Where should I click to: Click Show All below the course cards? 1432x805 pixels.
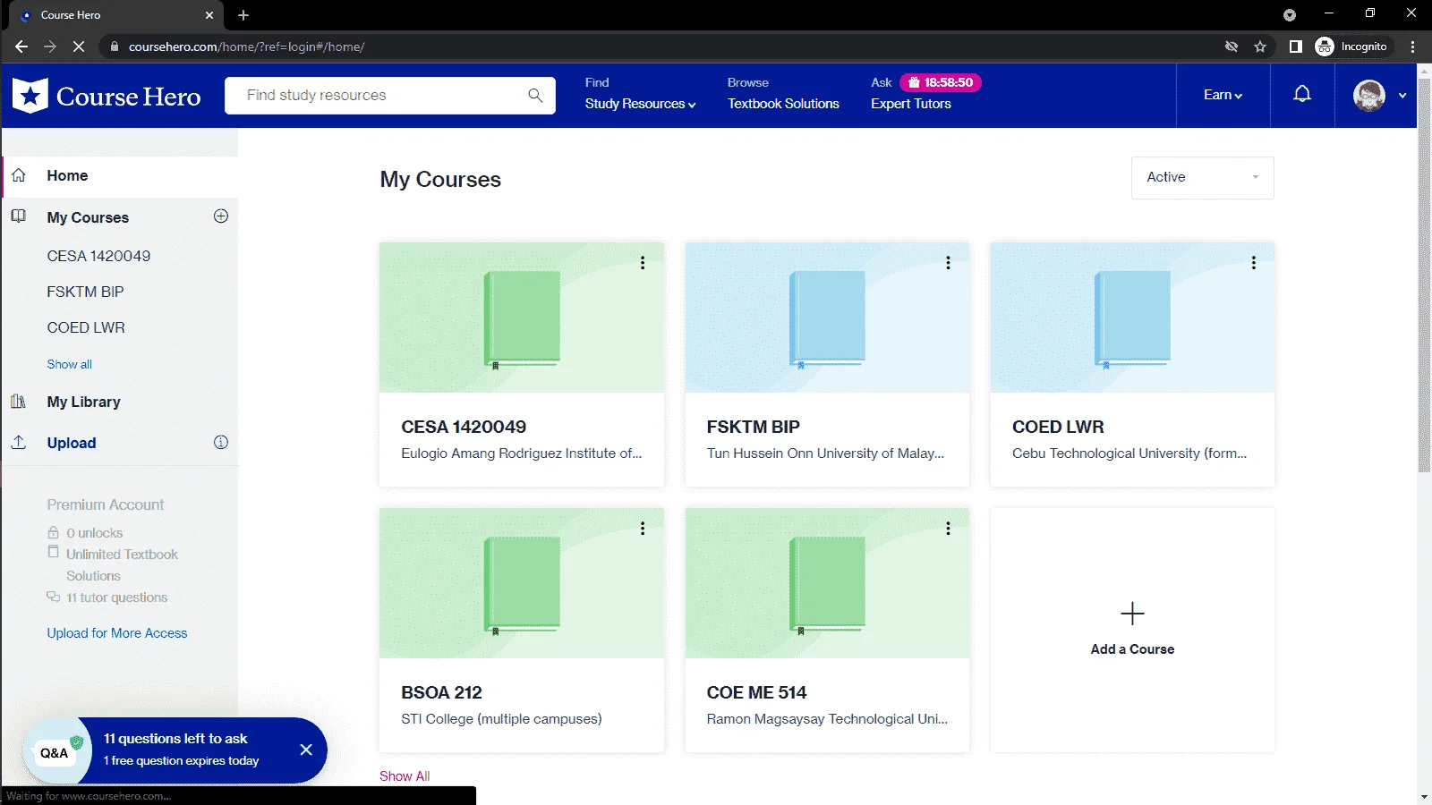(x=405, y=775)
